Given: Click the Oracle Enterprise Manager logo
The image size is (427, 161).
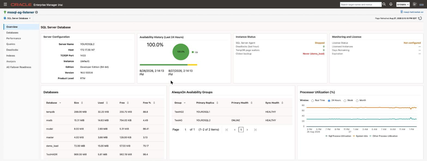Looking at the screenshot, I should pos(36,5).
